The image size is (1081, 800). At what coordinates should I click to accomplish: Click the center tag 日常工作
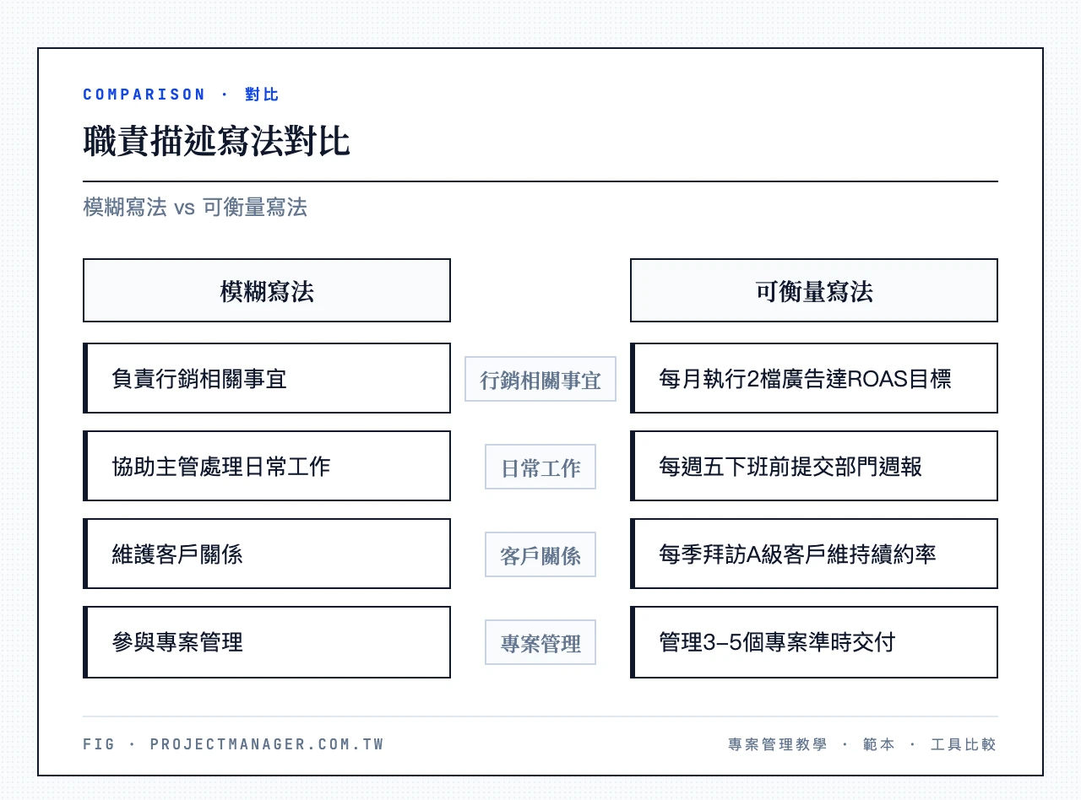tap(540, 467)
